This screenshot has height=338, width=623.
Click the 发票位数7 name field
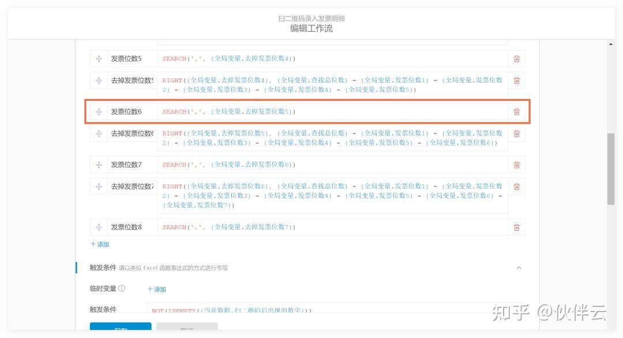[131, 165]
